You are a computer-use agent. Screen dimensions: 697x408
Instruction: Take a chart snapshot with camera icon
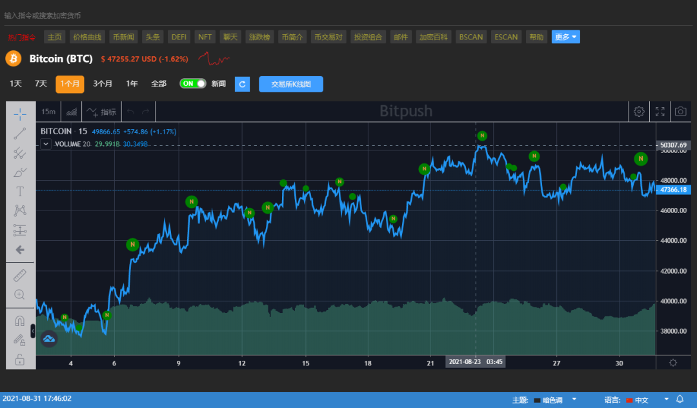point(680,112)
